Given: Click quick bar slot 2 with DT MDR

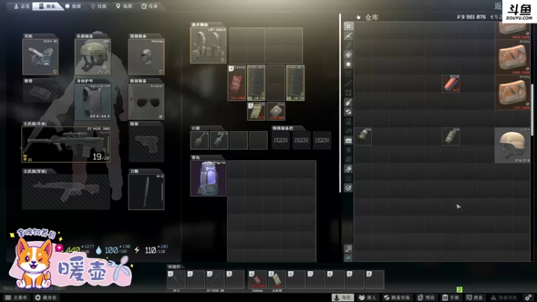Looking at the screenshot, I should click(215, 279).
